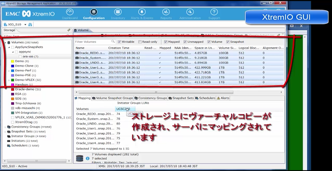Expand the Consistency Groups node

5,127
